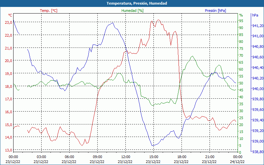
Task: Click the 85 humidity axis value
Action: click(241, 35)
